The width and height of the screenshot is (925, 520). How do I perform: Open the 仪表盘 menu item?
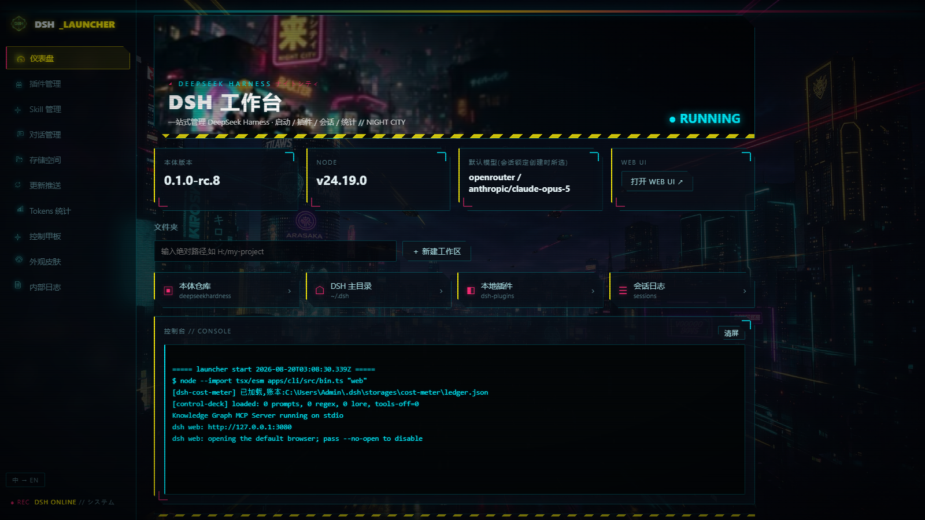[68, 58]
